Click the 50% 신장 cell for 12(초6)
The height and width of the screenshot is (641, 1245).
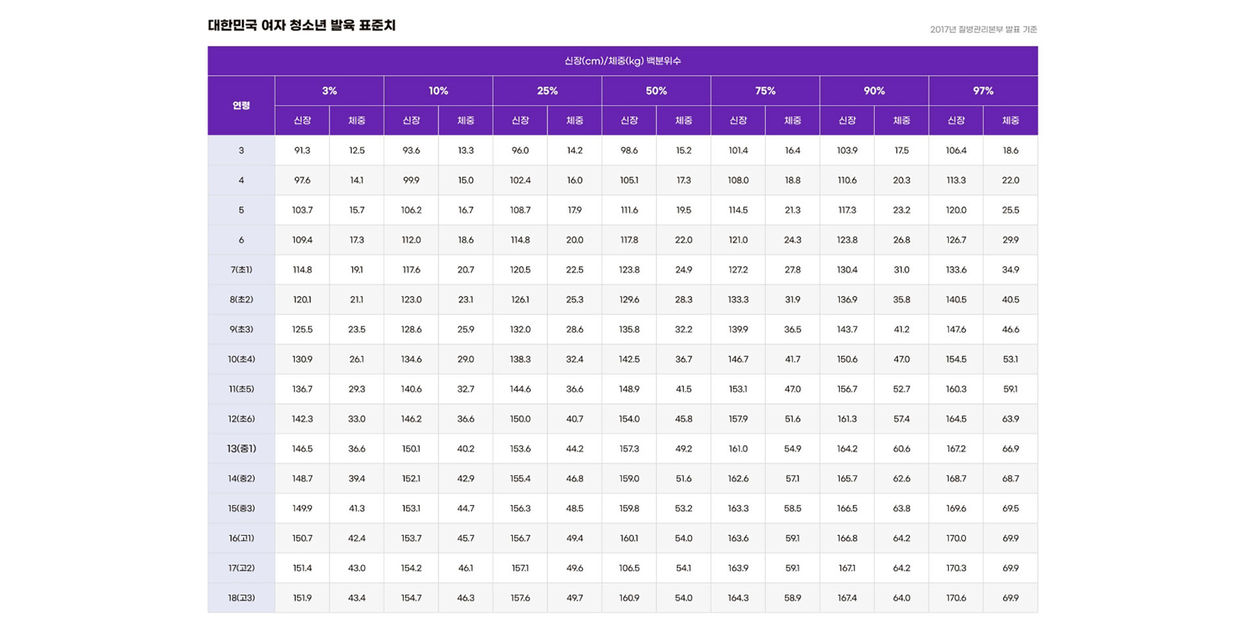[629, 419]
